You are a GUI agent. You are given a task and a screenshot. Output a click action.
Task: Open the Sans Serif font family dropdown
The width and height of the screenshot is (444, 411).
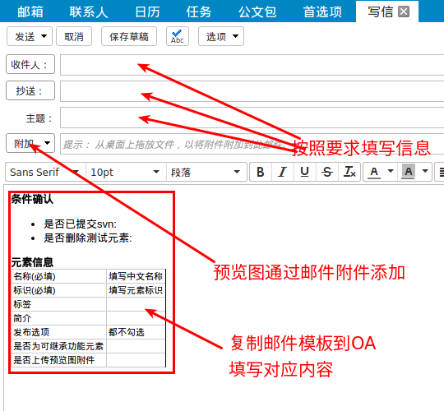[x=45, y=172]
